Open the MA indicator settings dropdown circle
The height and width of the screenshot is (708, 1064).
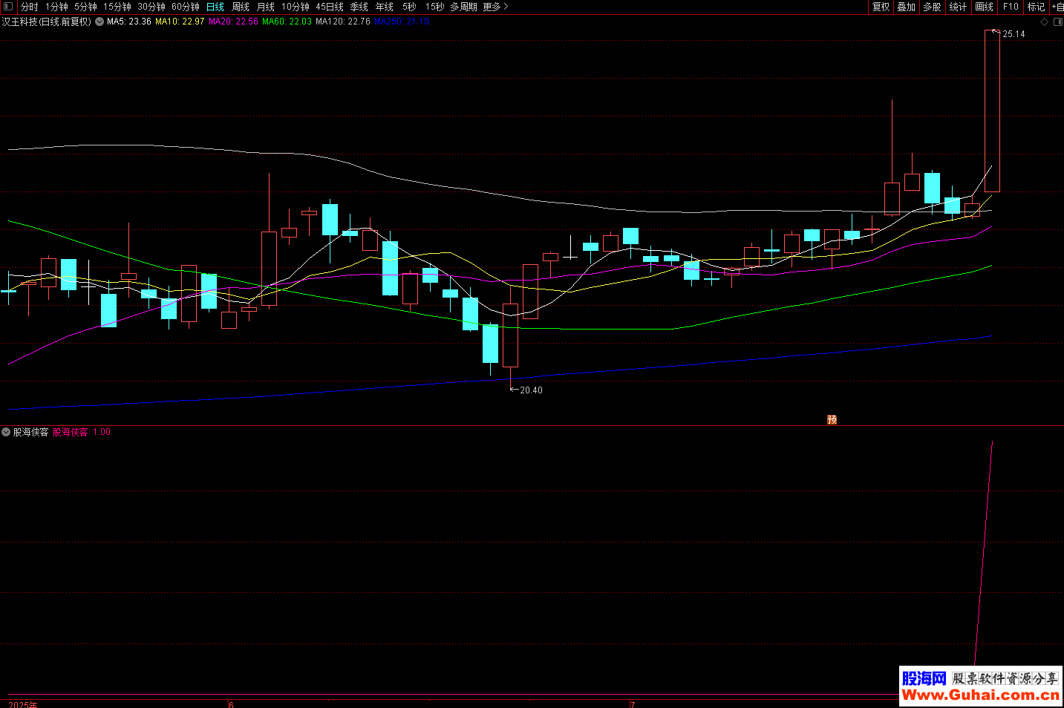[99, 22]
